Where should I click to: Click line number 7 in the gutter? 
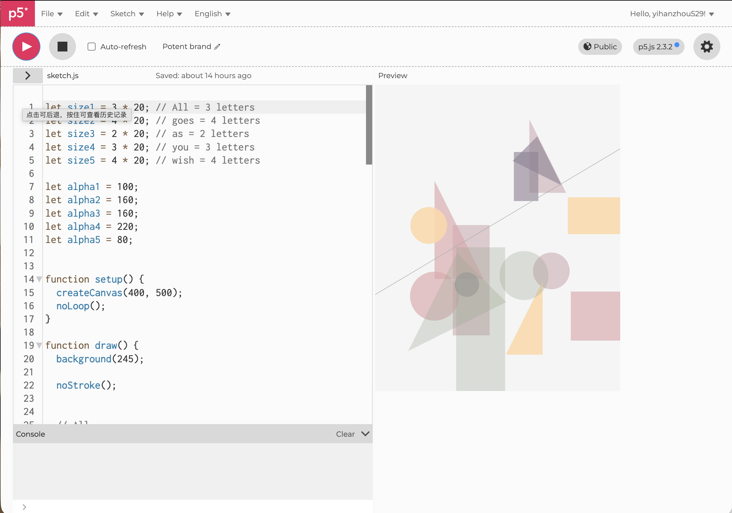coord(31,187)
